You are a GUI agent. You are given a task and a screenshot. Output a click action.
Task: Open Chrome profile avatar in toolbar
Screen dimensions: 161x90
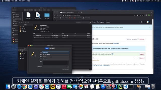tap(149, 15)
